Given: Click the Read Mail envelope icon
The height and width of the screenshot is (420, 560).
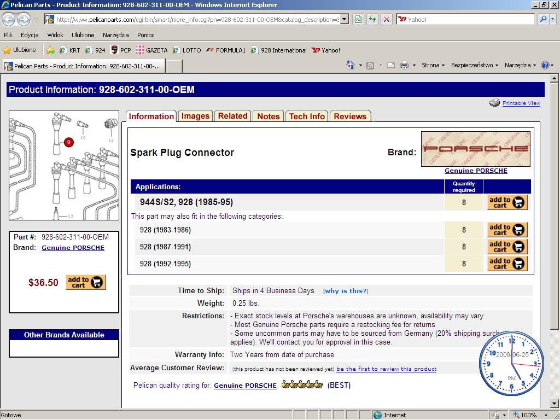Looking at the screenshot, I should pos(391,66).
